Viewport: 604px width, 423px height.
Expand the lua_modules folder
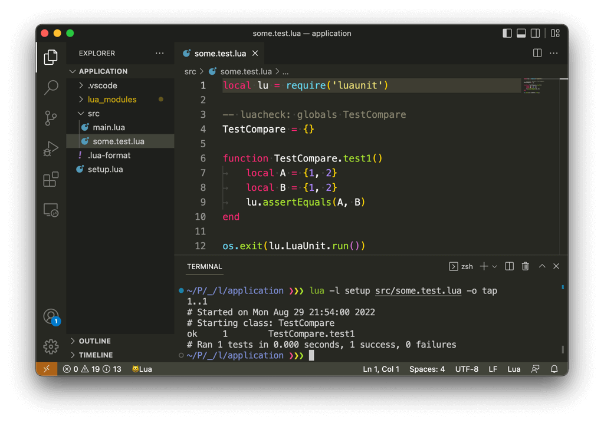112,100
